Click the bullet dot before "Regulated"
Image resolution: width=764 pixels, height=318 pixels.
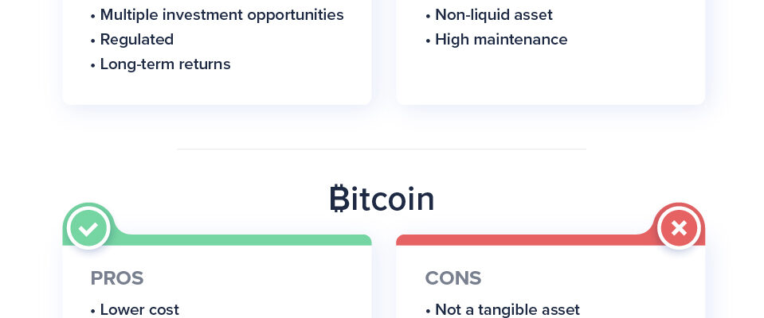92,41
